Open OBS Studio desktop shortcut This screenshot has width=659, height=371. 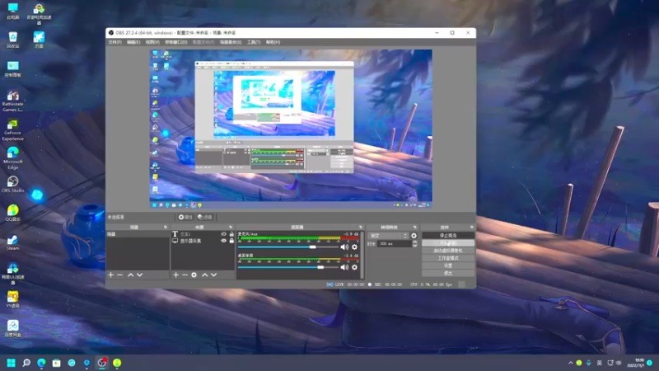12,184
